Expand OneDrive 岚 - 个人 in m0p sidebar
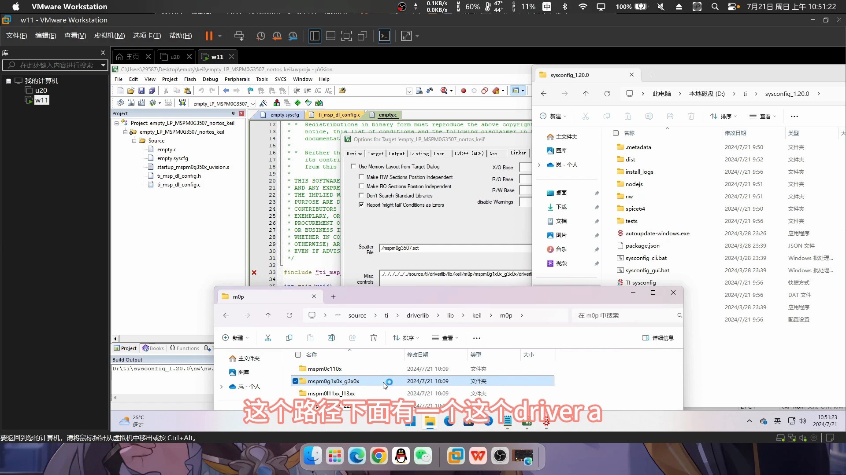 pyautogui.click(x=222, y=387)
